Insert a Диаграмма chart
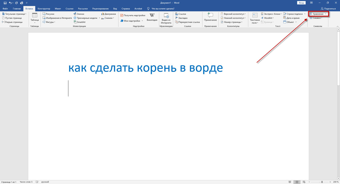Viewport: 340px width, 184px height. click(x=108, y=14)
